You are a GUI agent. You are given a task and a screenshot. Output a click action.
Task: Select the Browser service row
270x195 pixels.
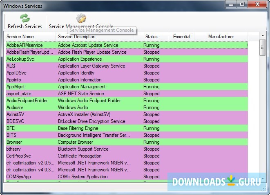coord(127,142)
